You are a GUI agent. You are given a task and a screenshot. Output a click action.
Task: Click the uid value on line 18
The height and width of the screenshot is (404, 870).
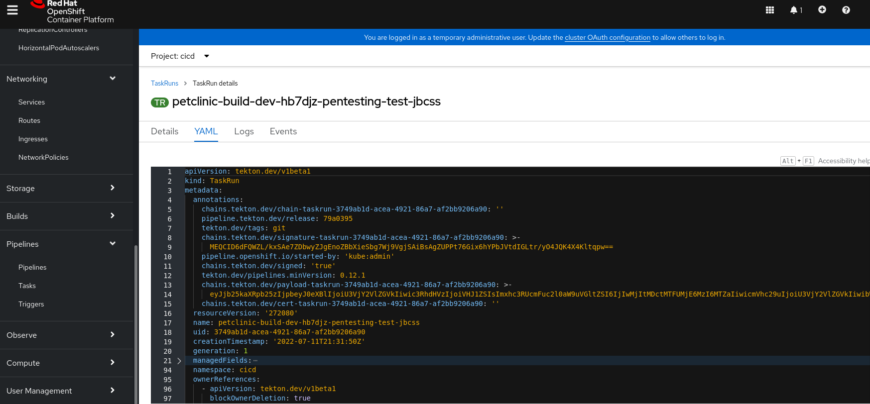290,332
